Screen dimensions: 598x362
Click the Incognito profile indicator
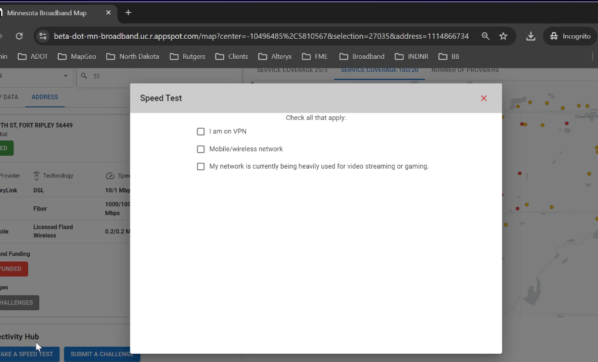pos(570,36)
